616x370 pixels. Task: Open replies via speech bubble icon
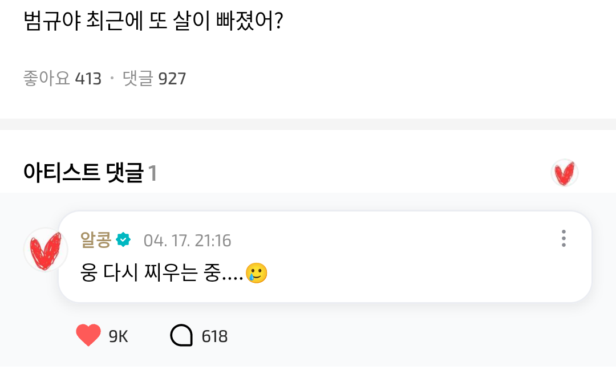[181, 336]
